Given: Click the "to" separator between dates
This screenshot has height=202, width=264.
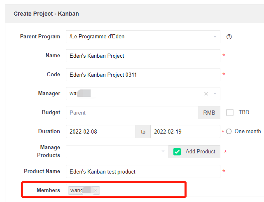Looking at the screenshot, I should point(143,132).
